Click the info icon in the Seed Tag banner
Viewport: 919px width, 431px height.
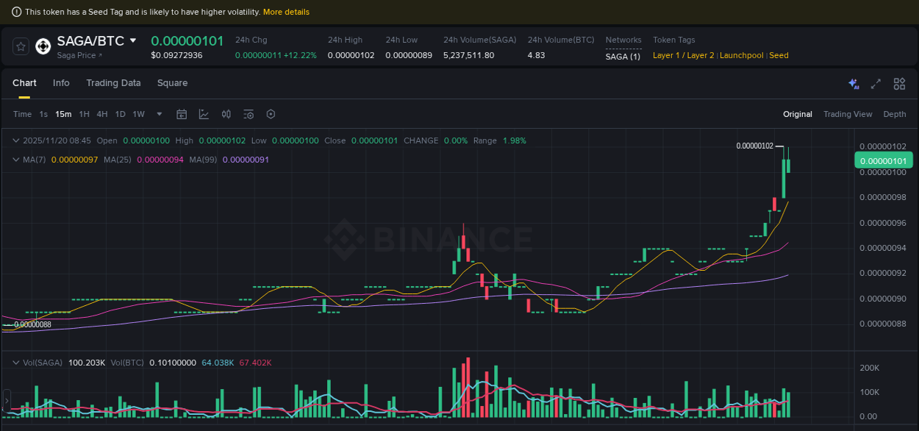click(x=16, y=11)
